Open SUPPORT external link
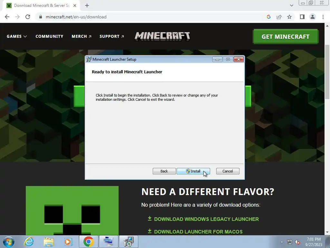The width and height of the screenshot is (330, 248). tap(112, 36)
